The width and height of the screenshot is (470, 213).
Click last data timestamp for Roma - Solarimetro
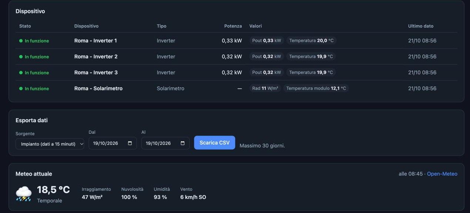(422, 89)
